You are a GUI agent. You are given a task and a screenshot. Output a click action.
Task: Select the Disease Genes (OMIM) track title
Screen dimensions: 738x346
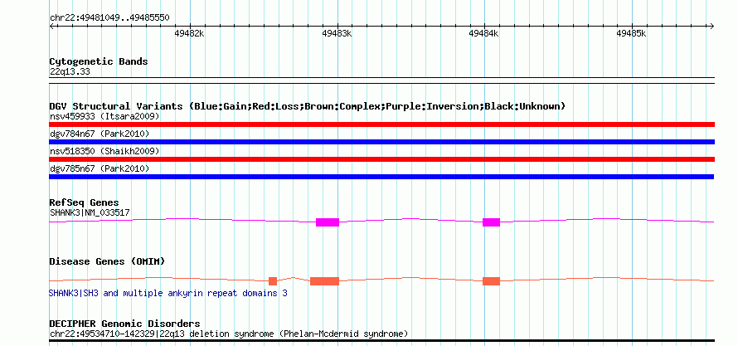[107, 261]
